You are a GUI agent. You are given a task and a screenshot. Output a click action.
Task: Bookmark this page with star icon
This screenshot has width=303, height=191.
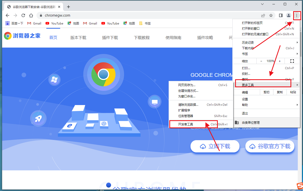(271, 15)
